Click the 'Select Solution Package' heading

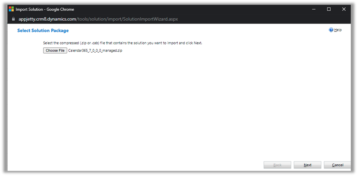pos(43,31)
